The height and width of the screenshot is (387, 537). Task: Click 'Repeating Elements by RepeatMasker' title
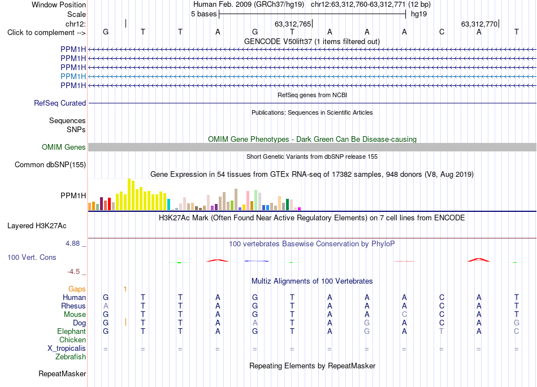point(312,366)
